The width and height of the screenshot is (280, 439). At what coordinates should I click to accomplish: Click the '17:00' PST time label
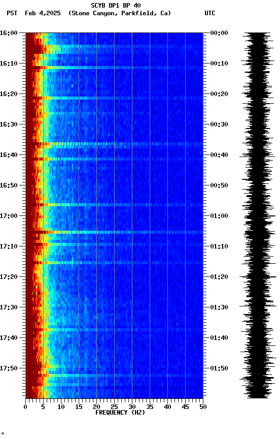click(9, 216)
